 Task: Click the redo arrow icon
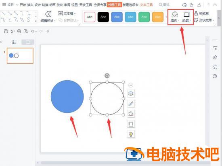[41, 31]
